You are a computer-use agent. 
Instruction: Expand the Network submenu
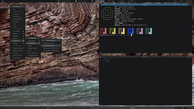click(17, 36)
